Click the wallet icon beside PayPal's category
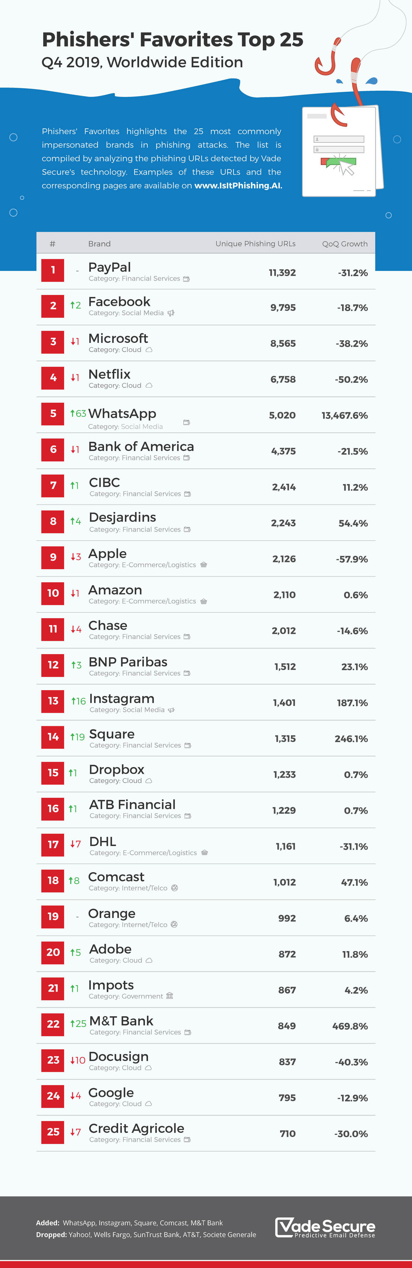The height and width of the screenshot is (1268, 412). coord(186,279)
